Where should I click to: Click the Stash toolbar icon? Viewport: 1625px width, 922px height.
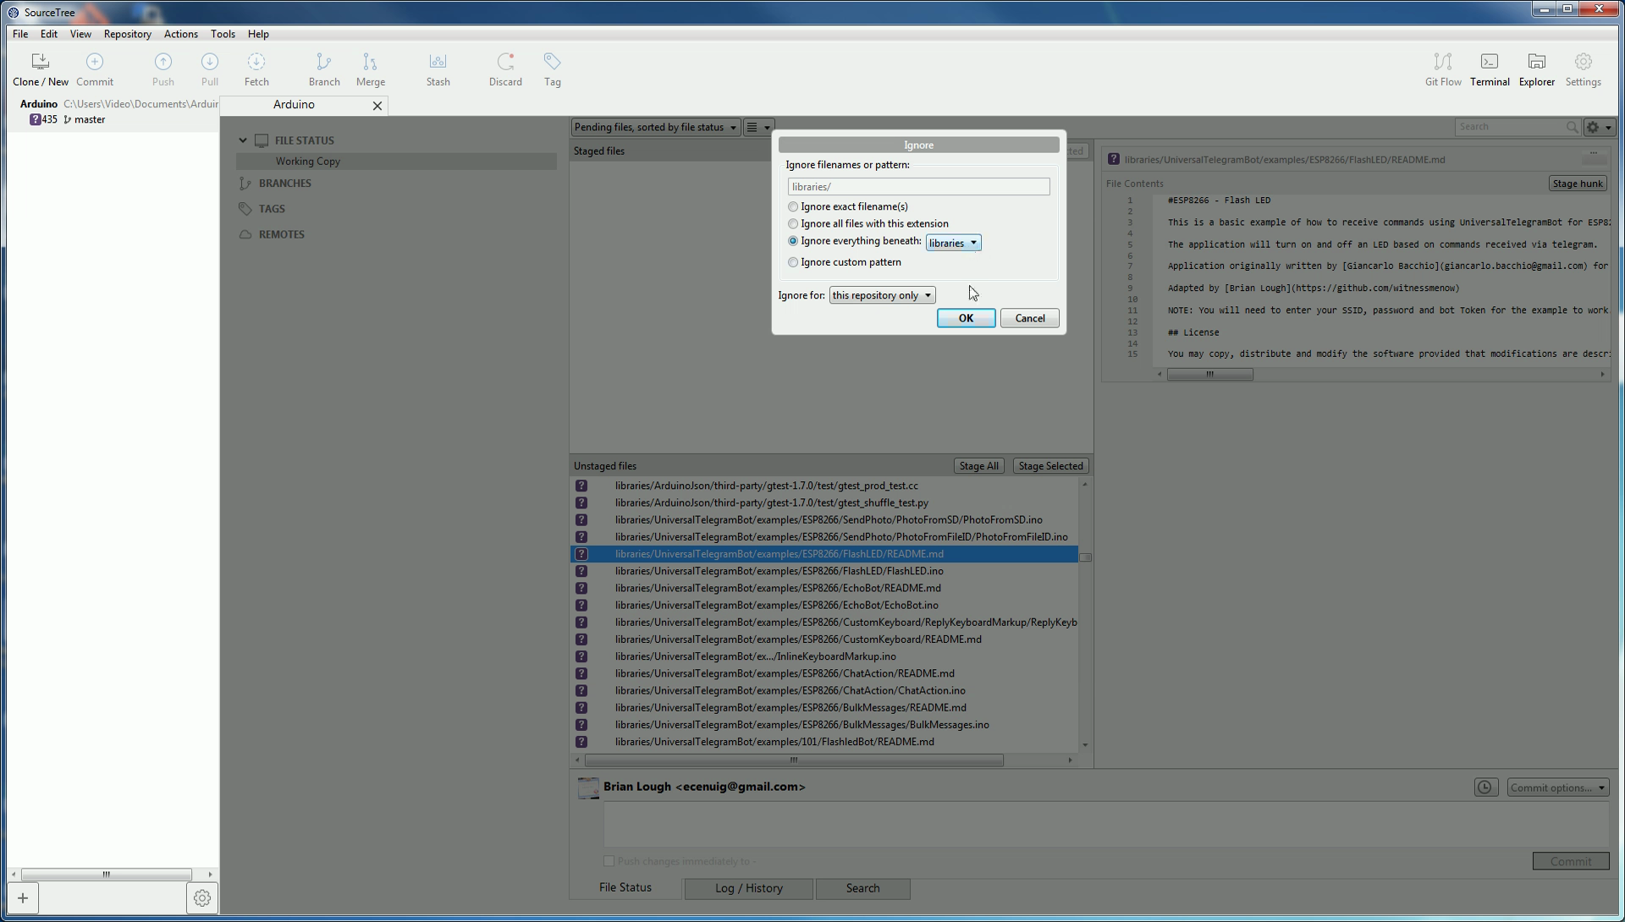[438, 69]
